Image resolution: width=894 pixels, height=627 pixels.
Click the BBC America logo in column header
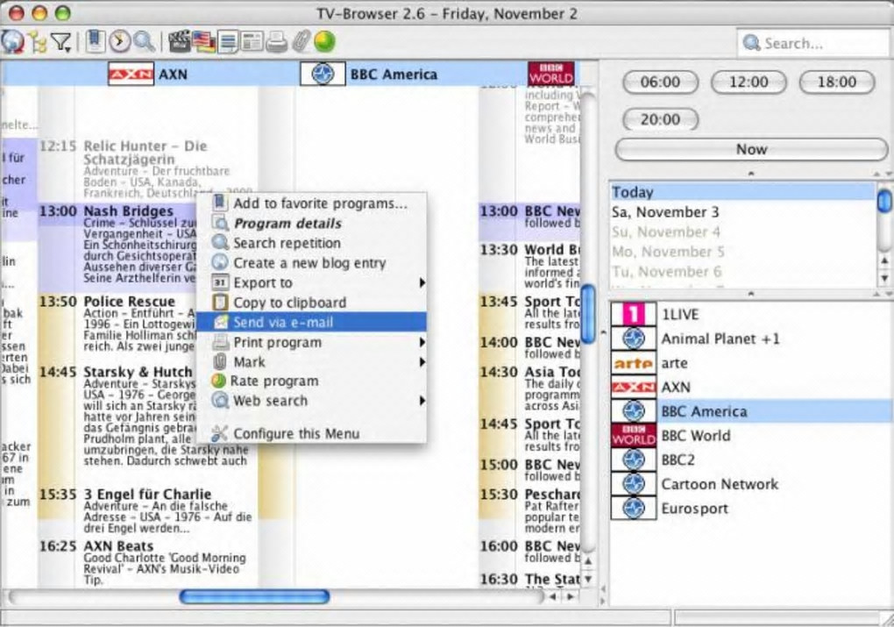pos(323,75)
